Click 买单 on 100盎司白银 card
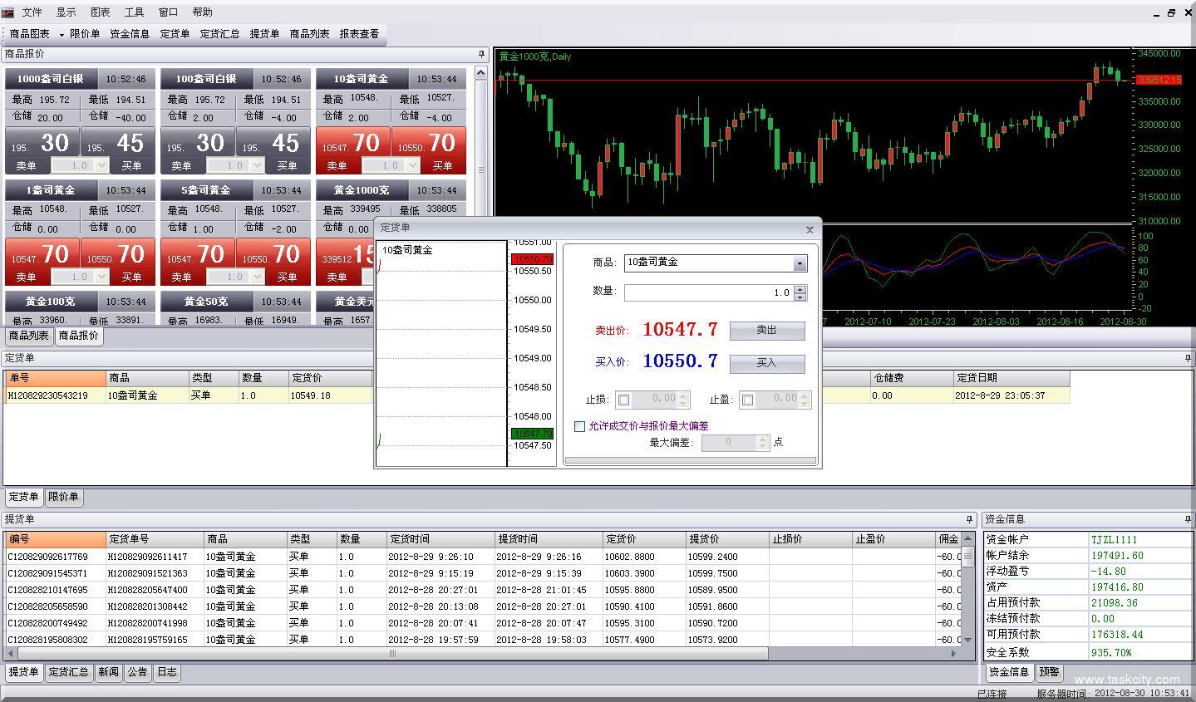Image resolution: width=1196 pixels, height=702 pixels. pos(287,165)
